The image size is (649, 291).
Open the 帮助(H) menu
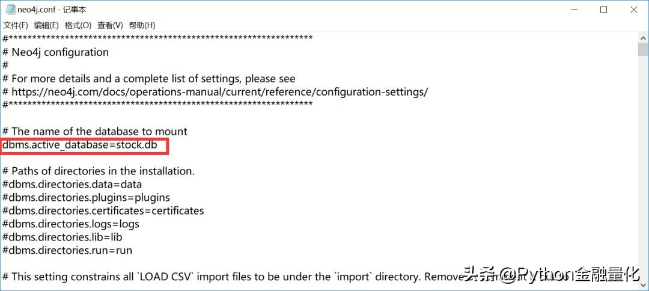coord(142,25)
